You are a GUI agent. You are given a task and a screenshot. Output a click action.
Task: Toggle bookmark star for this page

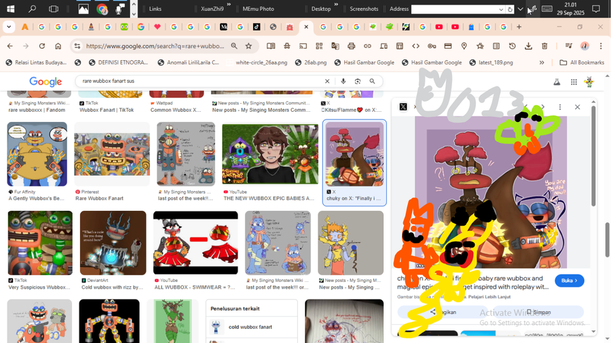(248, 46)
